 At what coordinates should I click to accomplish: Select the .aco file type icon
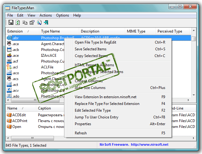pyautogui.click(x=9, y=73)
